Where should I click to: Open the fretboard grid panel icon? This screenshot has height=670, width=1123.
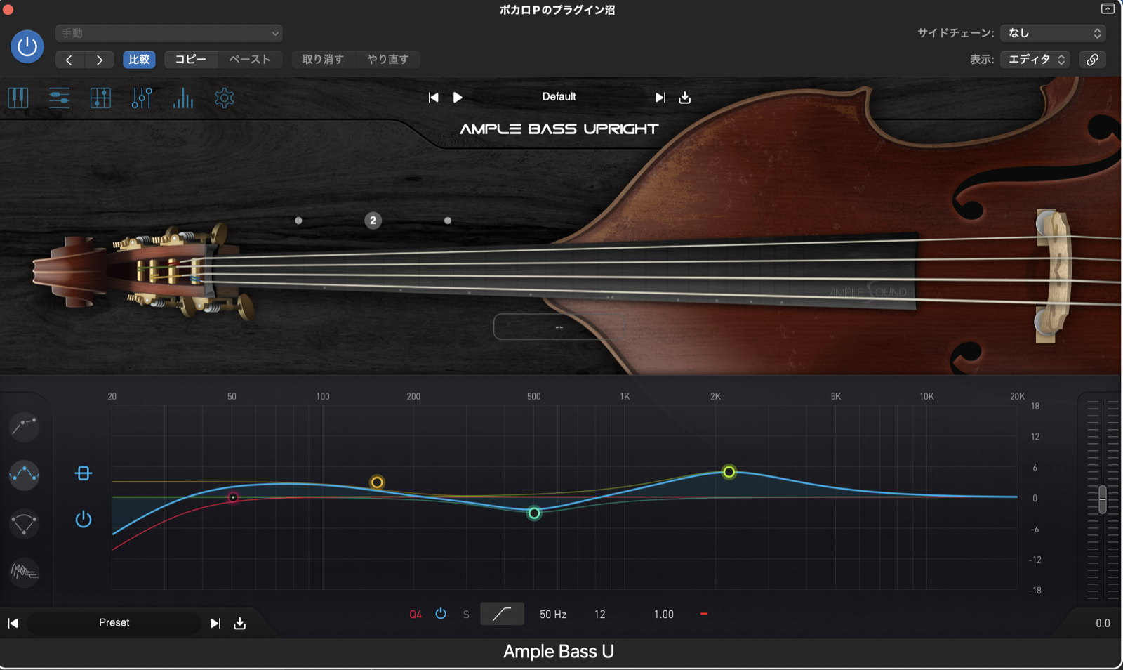pos(100,98)
